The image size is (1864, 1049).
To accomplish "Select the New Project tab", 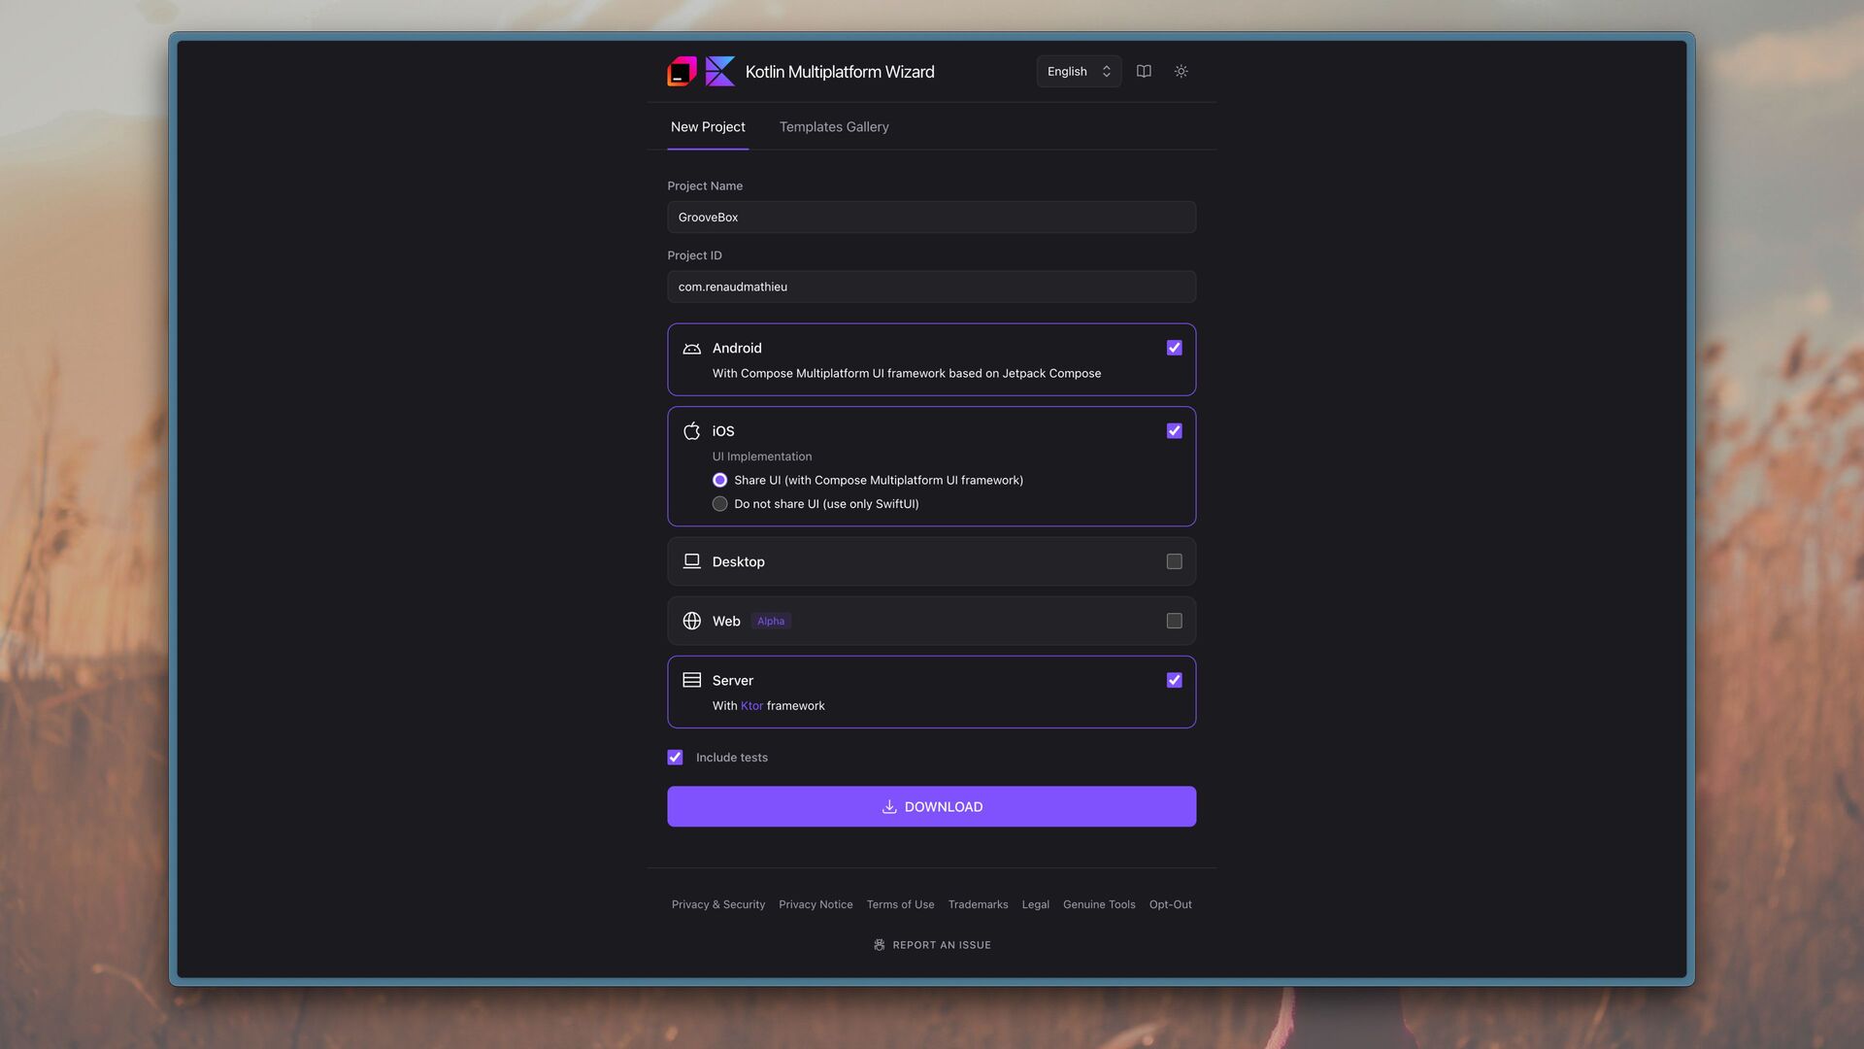I will coord(707,127).
